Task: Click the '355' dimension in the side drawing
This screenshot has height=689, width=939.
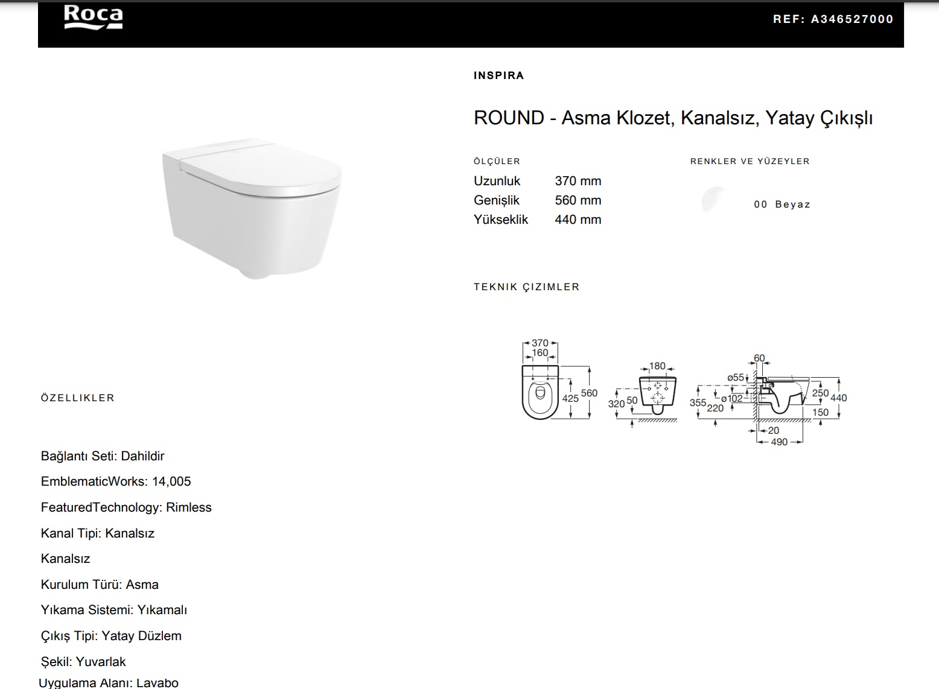Action: (698, 402)
